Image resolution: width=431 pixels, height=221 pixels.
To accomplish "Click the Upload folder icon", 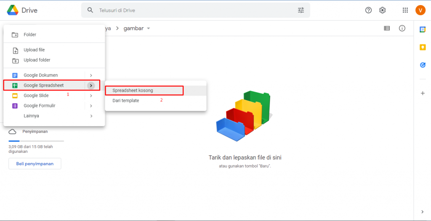I will [16, 61].
